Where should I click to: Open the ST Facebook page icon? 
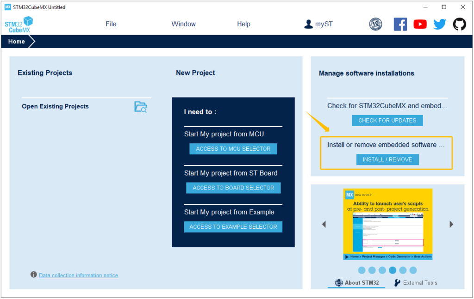(400, 24)
